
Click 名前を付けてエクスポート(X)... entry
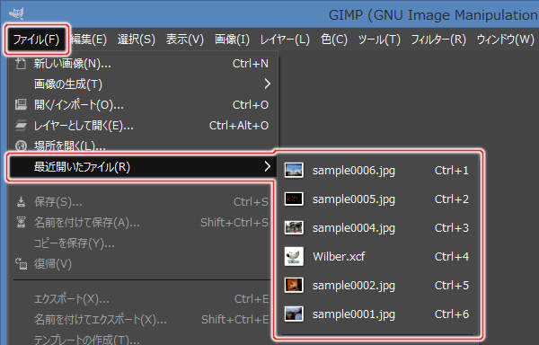[142, 320]
